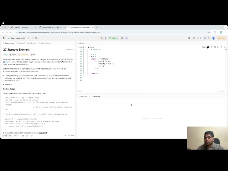Open the settings gear icon
Screen dimensions: 228x171
click(194, 38)
